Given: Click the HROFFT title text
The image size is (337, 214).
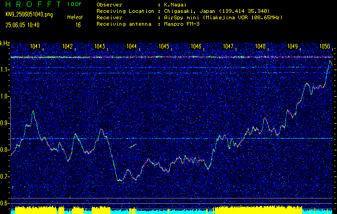Looking at the screenshot, I should 34,4.
